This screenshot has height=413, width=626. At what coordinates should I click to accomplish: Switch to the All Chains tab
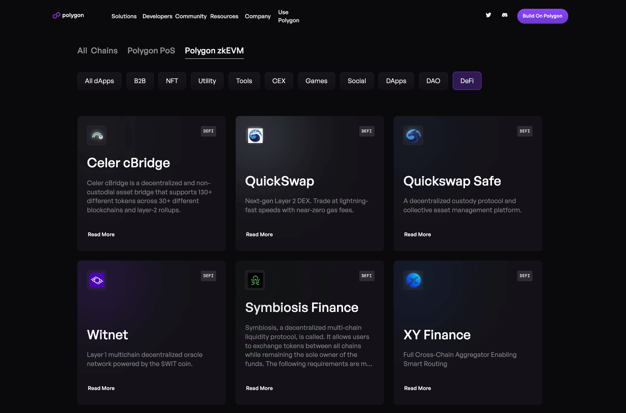pyautogui.click(x=97, y=51)
